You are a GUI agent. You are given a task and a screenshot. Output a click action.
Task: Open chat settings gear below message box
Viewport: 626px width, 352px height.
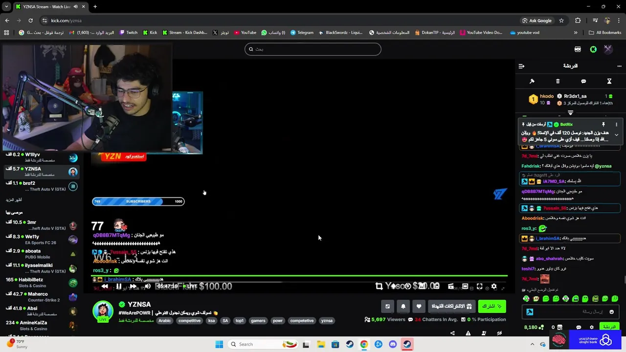(x=591, y=328)
